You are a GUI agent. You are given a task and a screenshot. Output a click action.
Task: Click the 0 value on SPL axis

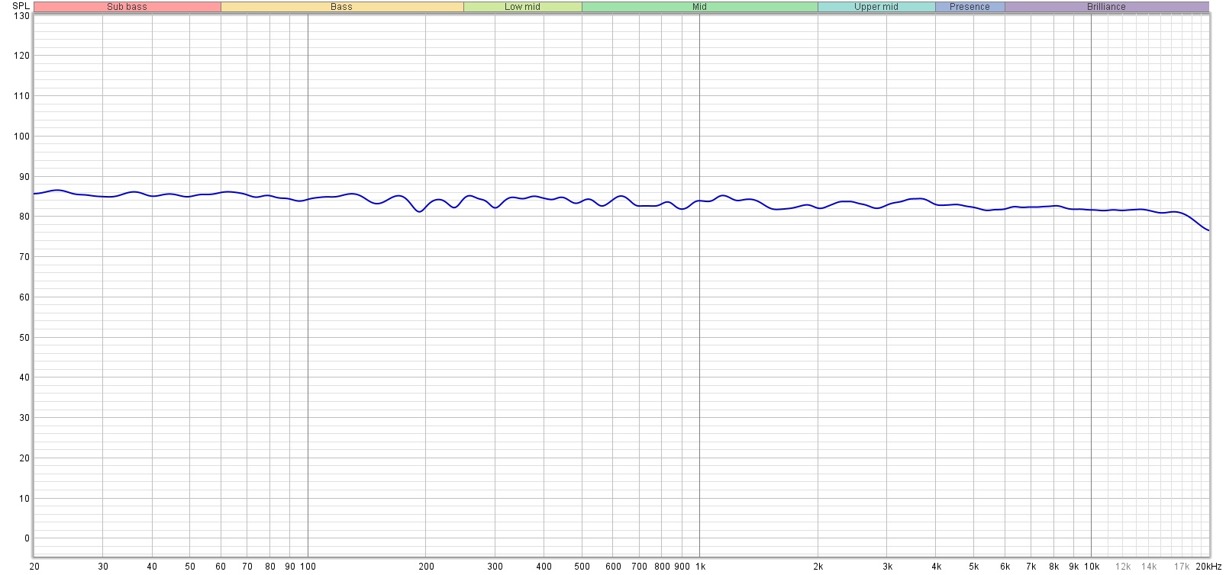point(27,538)
